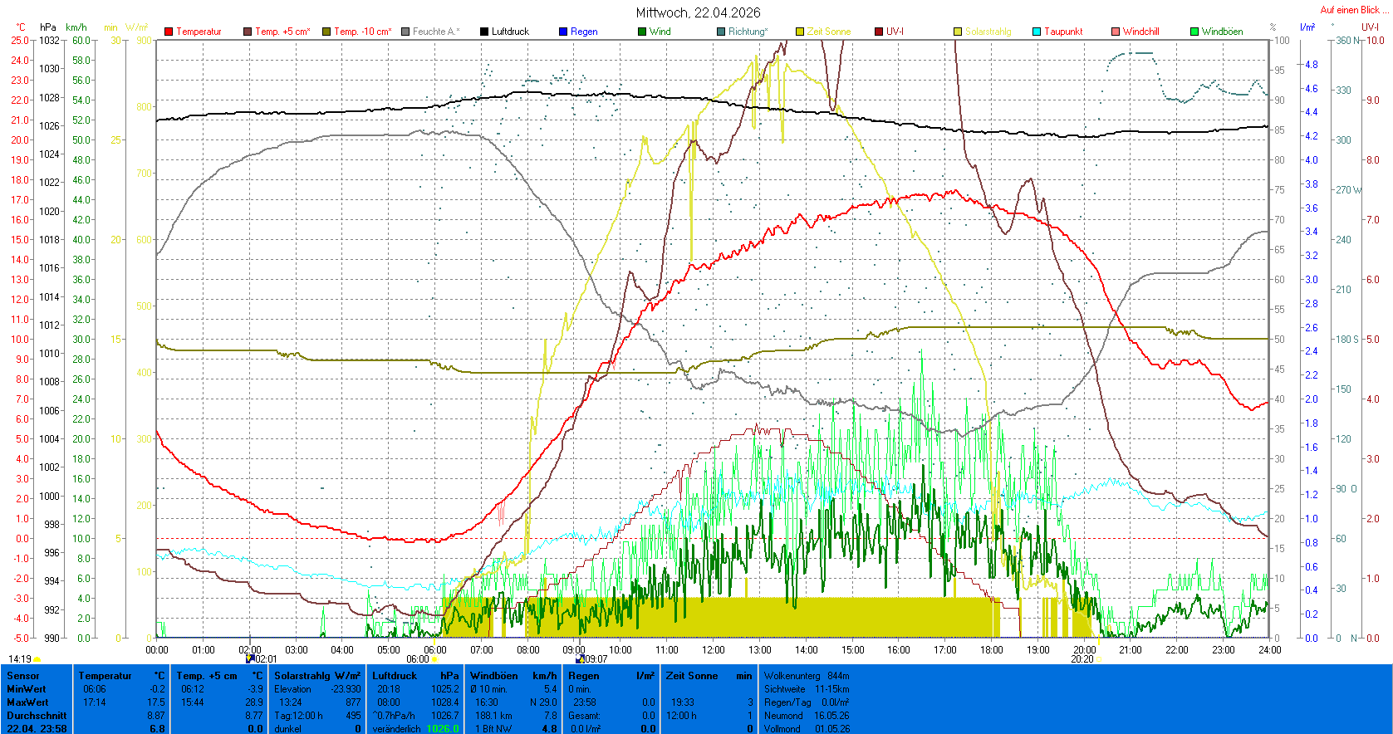Click the cyan Taupunkt legend square
Screen dimensions: 1393x734
1037,32
